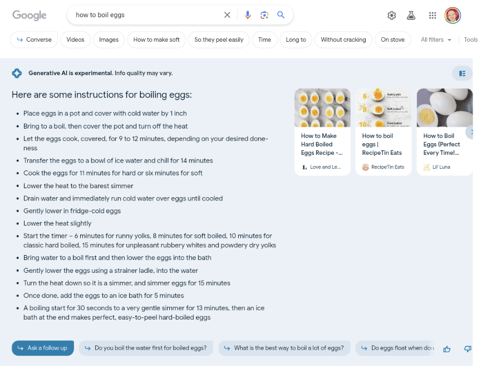Image resolution: width=481 pixels, height=377 pixels.
Task: Click "Turn the heat down" bullet
Action: [127, 283]
